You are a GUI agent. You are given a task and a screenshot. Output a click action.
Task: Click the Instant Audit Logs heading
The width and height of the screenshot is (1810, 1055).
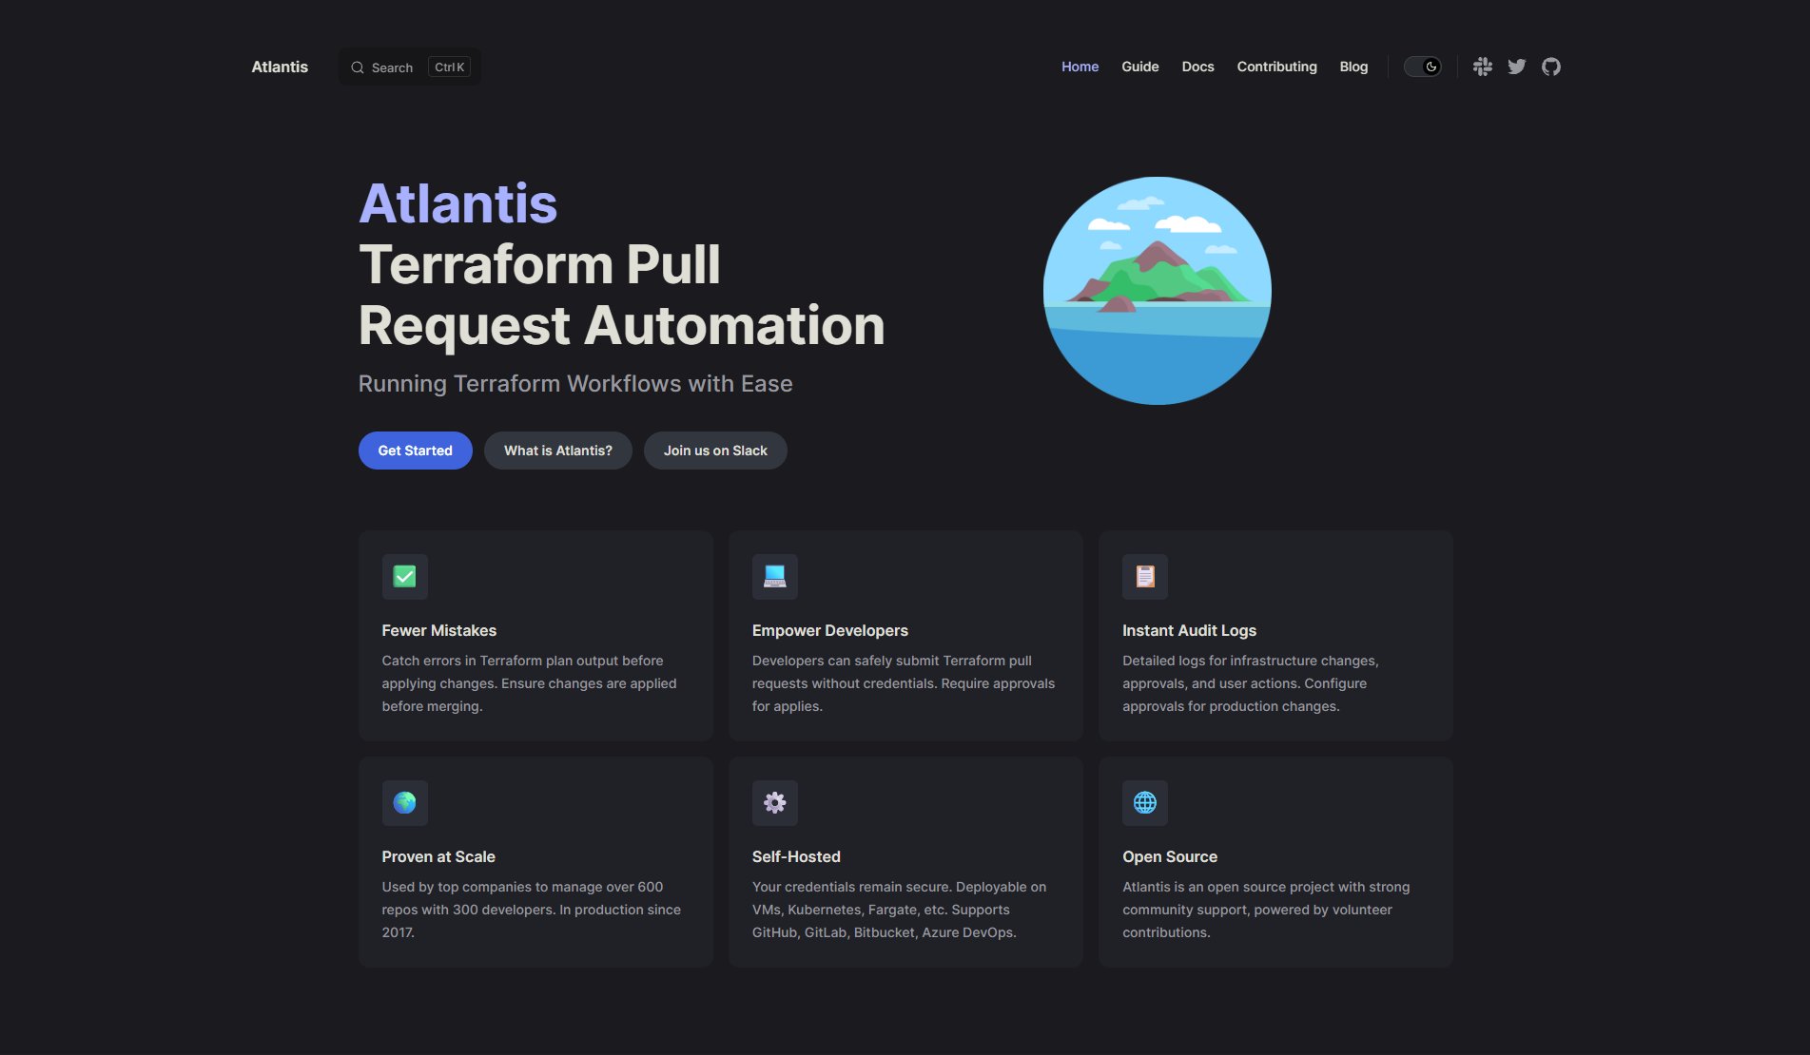point(1189,630)
